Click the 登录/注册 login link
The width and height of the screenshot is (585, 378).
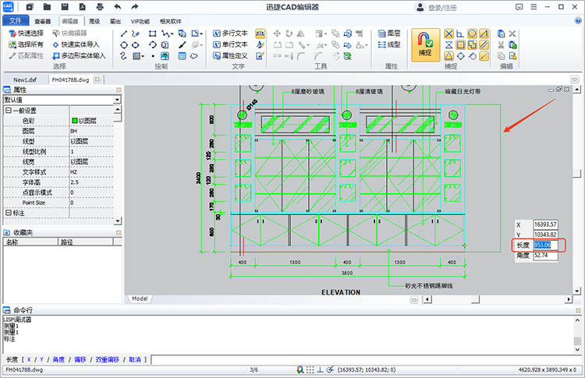pos(441,8)
